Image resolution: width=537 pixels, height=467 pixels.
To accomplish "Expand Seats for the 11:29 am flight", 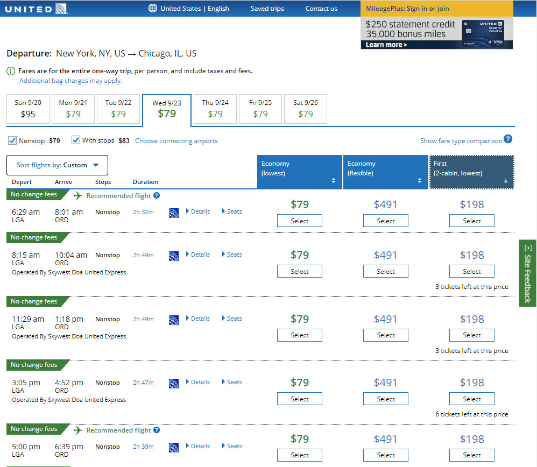I will point(232,319).
